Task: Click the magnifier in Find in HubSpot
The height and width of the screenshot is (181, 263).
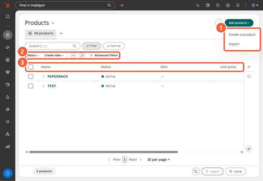Action: point(109,5)
